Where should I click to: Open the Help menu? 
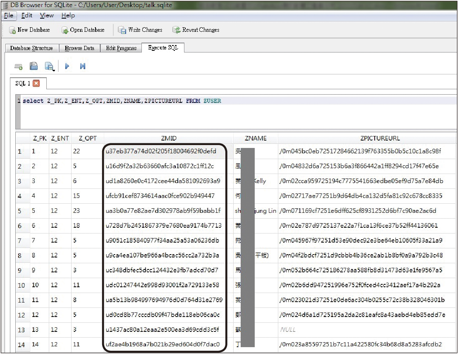click(68, 16)
